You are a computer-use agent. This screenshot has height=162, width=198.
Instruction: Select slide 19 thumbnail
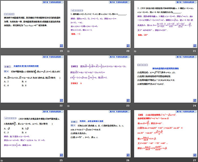click(x=32, y=24)
